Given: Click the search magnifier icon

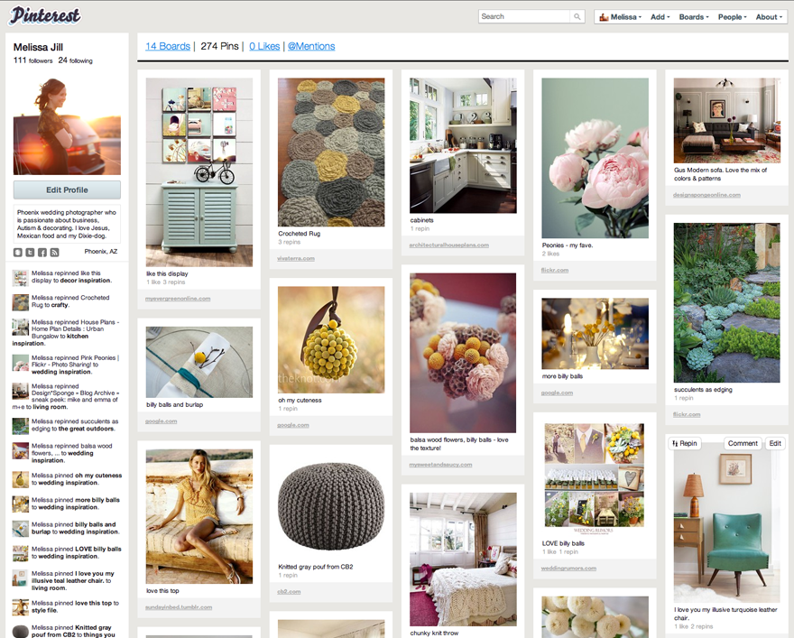Looking at the screenshot, I should point(577,16).
